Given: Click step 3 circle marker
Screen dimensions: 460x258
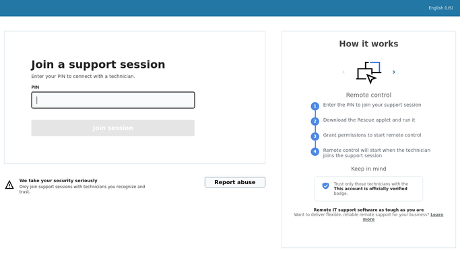Looking at the screenshot, I should [315, 136].
